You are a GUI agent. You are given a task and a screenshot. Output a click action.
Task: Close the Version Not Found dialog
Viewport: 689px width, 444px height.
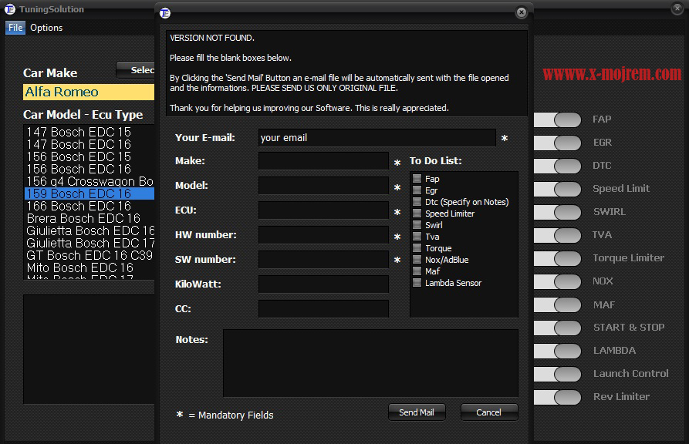coord(522,12)
